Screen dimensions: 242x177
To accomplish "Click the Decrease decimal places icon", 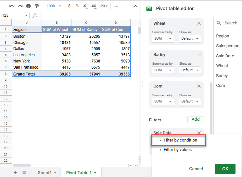I will coord(85,6).
